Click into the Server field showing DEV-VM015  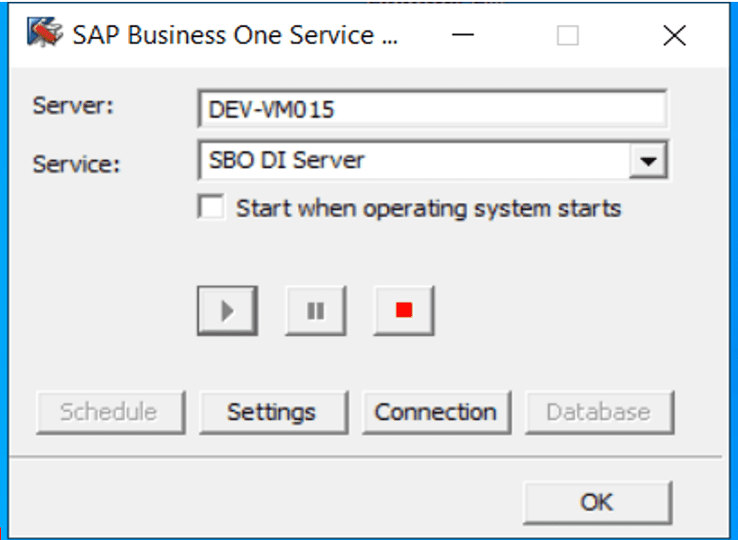click(x=431, y=110)
